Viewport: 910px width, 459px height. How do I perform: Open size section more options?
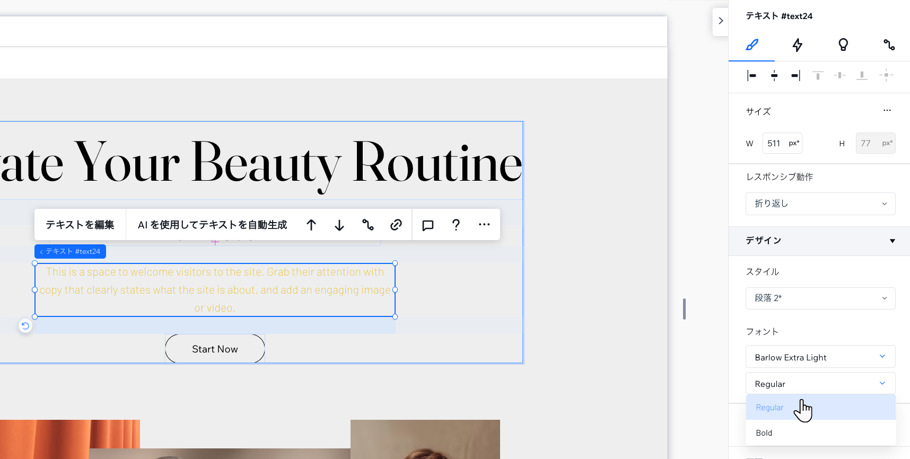887,110
